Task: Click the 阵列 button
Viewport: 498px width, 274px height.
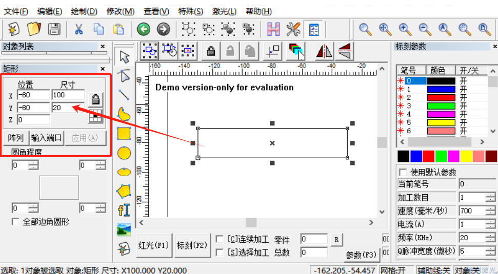Action: 16,138
